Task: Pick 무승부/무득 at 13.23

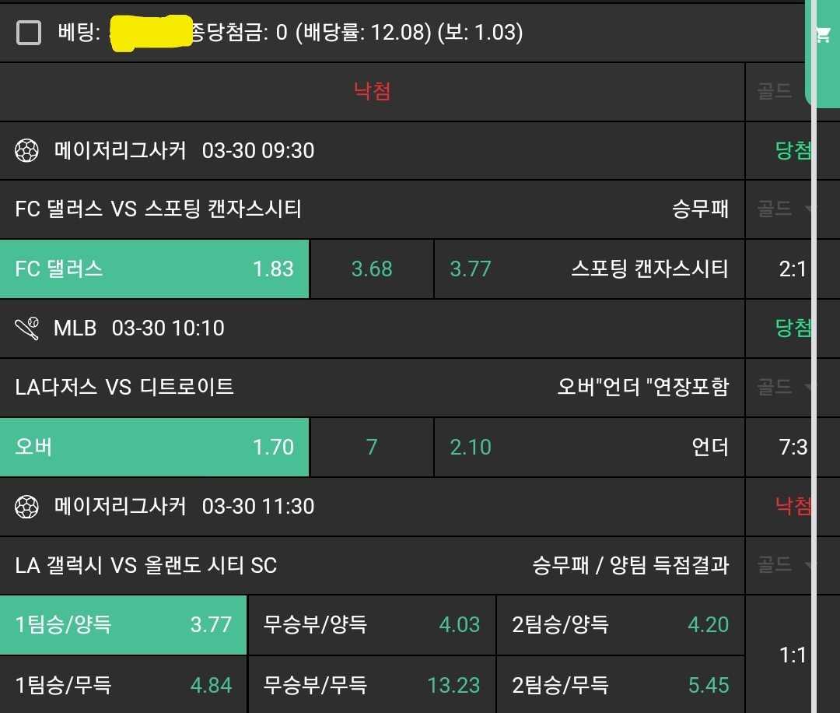Action: pyautogui.click(x=372, y=685)
